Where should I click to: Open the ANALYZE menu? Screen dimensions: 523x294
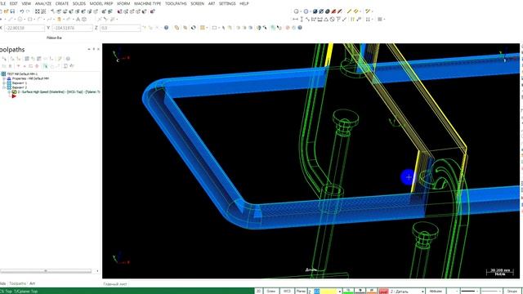click(x=43, y=3)
